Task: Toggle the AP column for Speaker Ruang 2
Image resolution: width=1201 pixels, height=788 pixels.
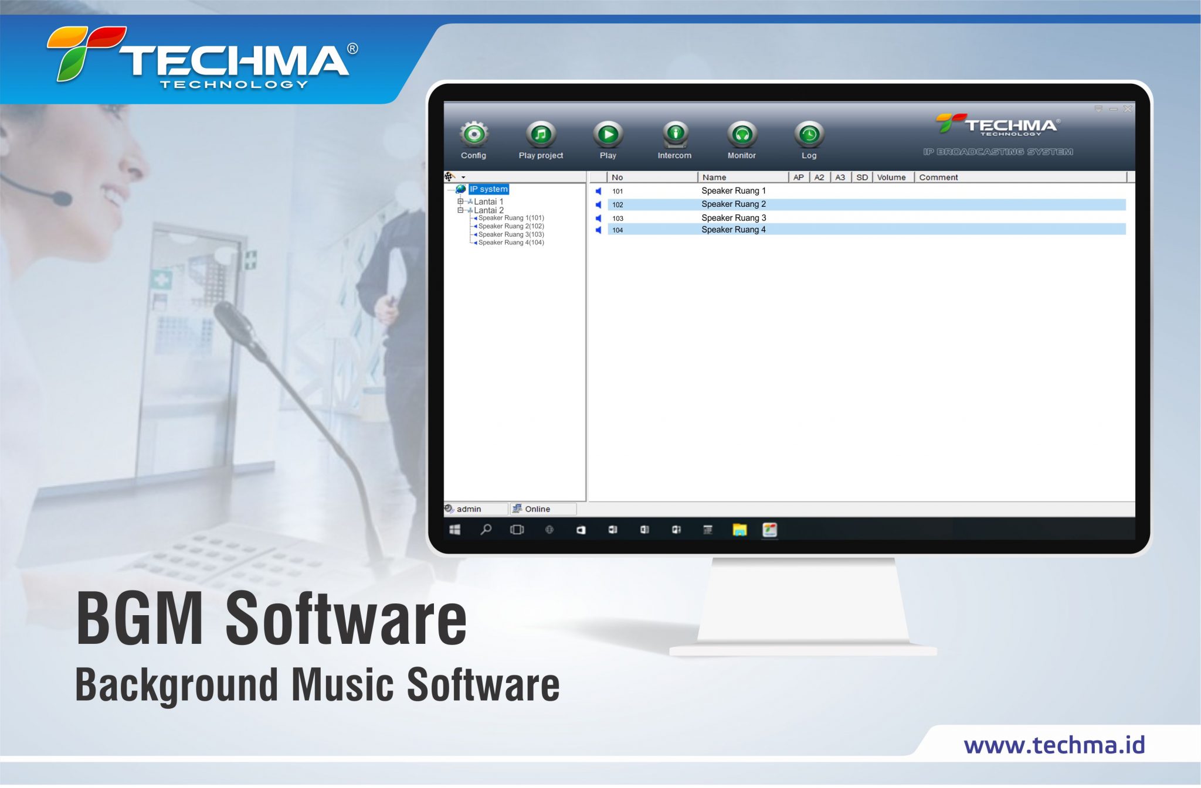Action: click(798, 204)
